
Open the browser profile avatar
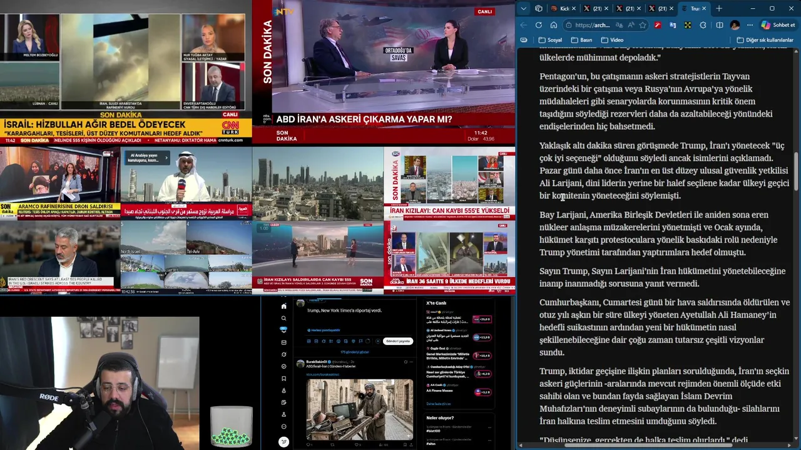(735, 25)
